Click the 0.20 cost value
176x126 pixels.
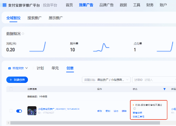tap(11, 50)
